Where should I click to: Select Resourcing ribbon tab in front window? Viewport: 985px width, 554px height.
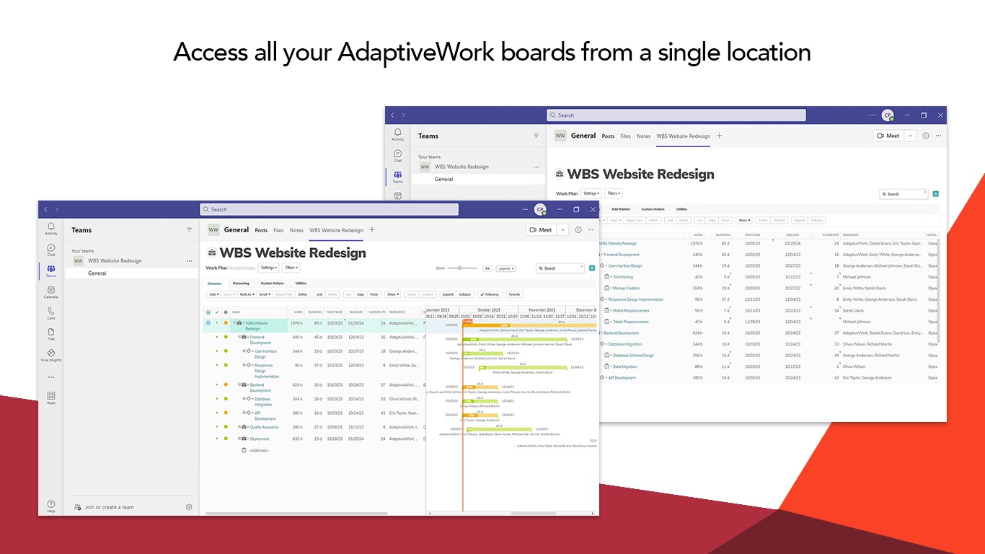[x=241, y=283]
